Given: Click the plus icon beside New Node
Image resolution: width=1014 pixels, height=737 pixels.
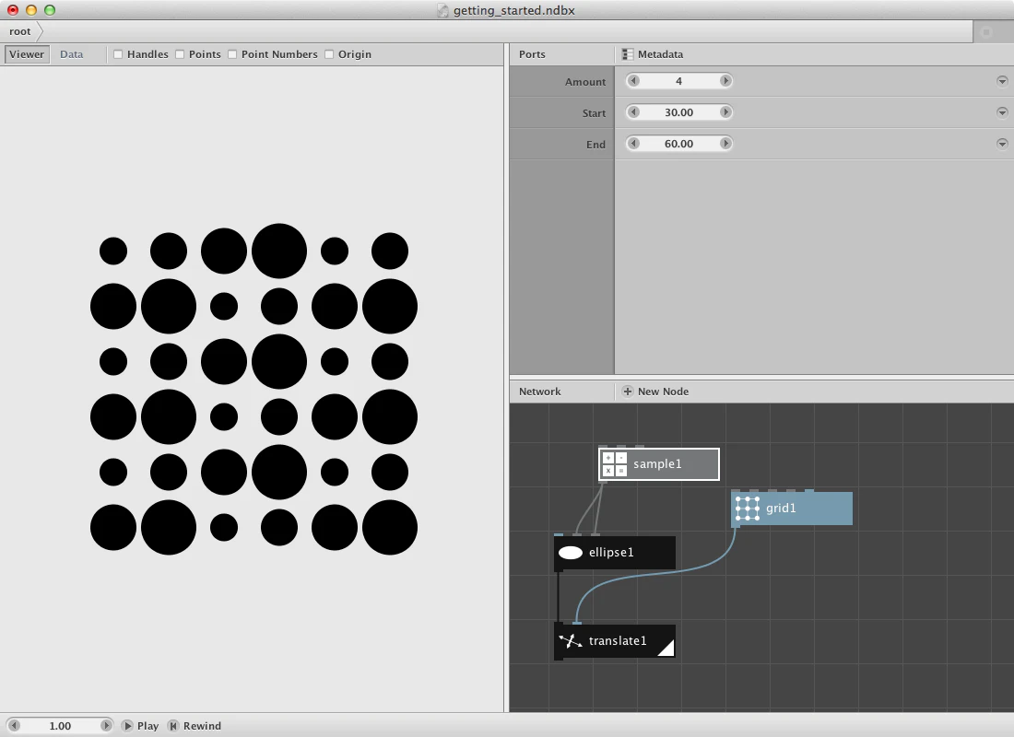Looking at the screenshot, I should [x=628, y=392].
